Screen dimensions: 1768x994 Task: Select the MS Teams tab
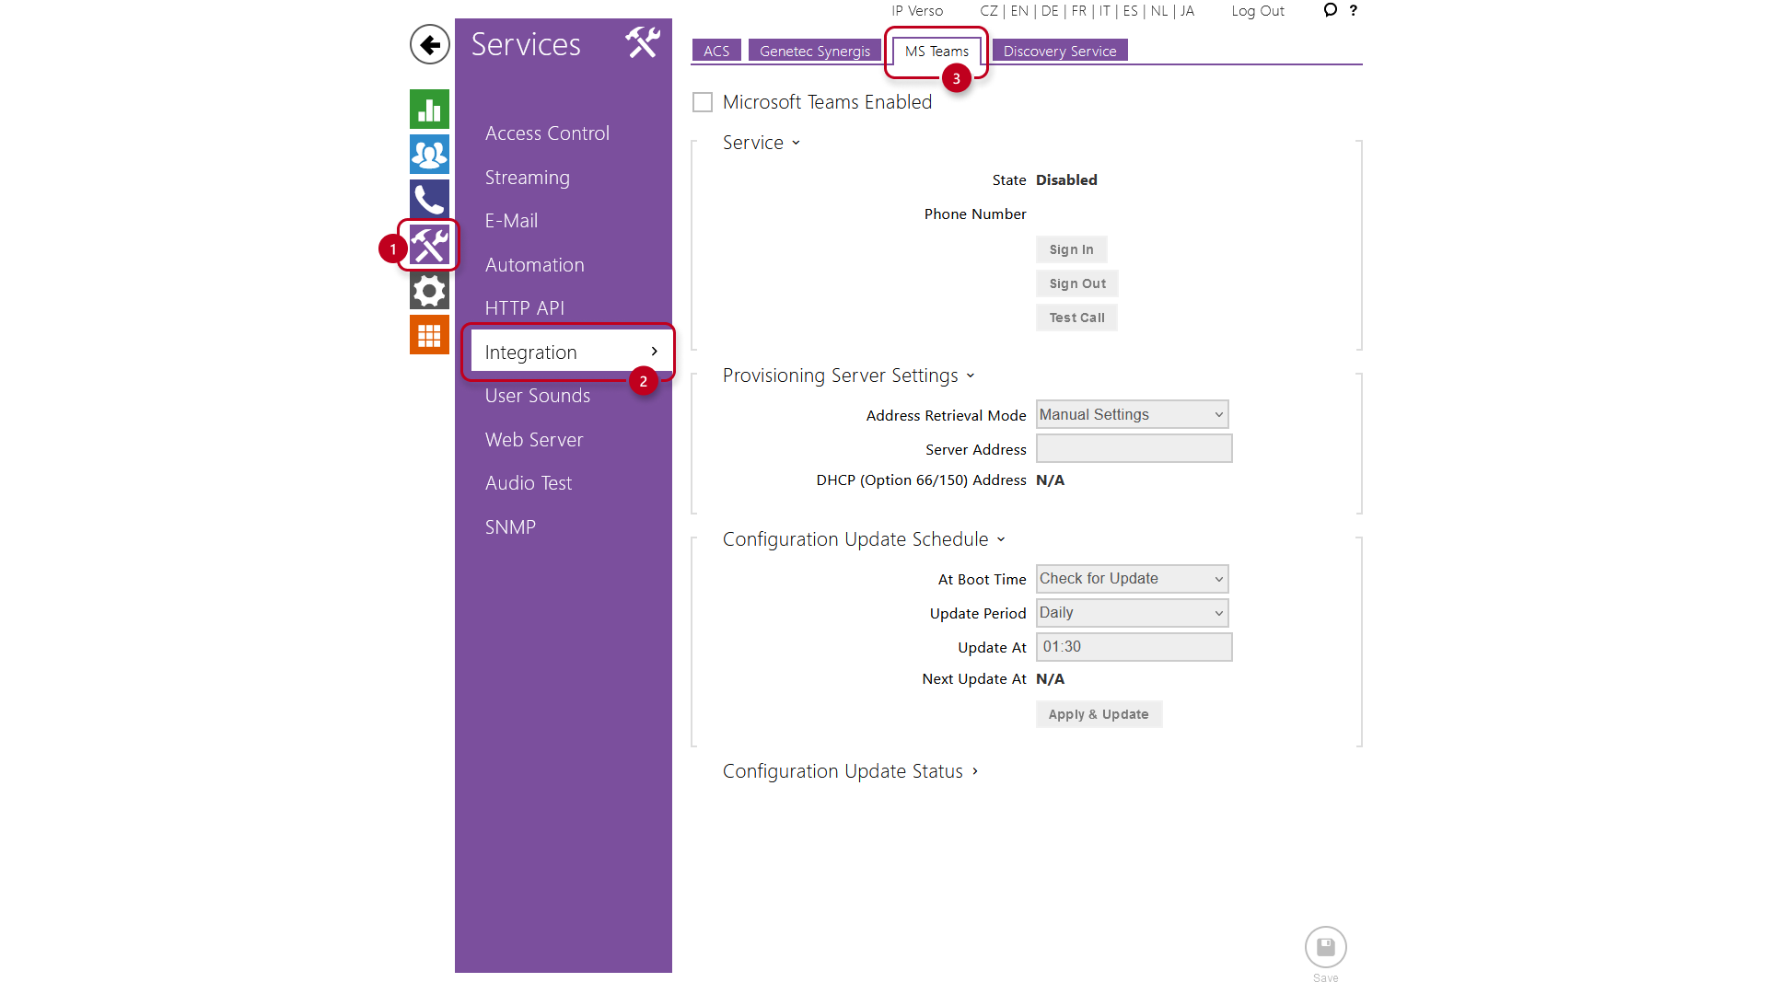click(936, 52)
